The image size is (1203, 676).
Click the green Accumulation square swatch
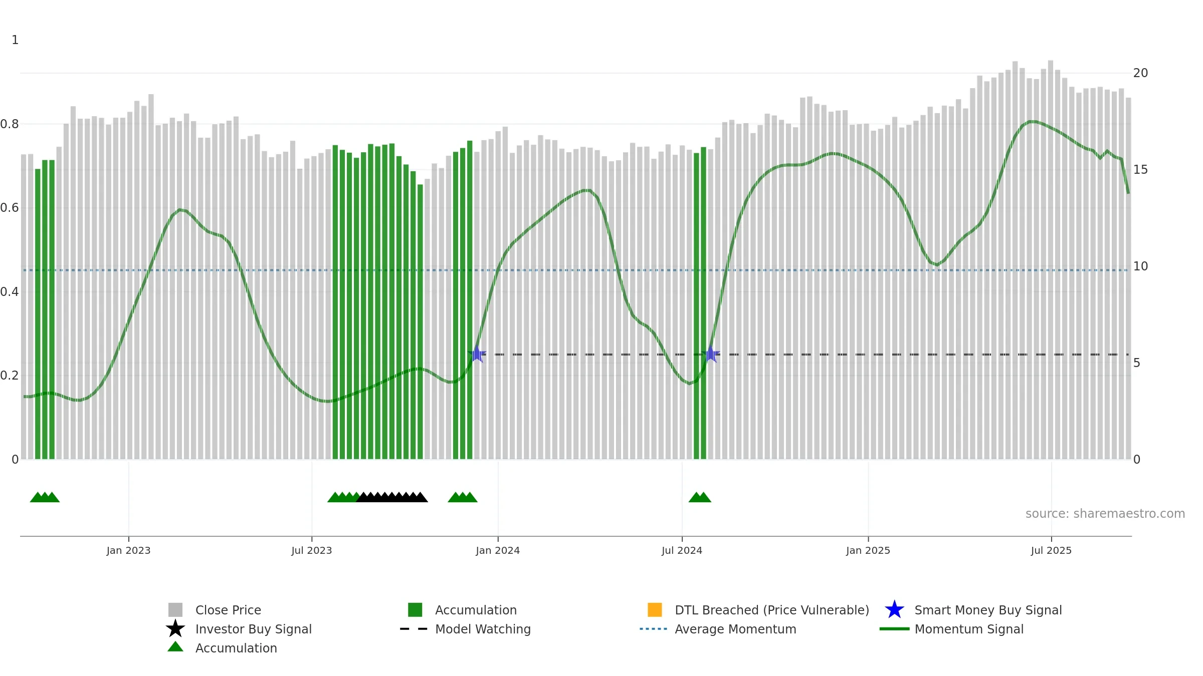pyautogui.click(x=415, y=610)
